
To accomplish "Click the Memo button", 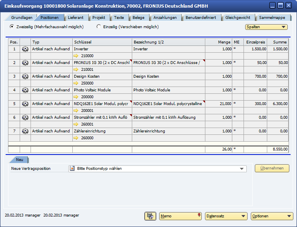I will pos(180,216).
